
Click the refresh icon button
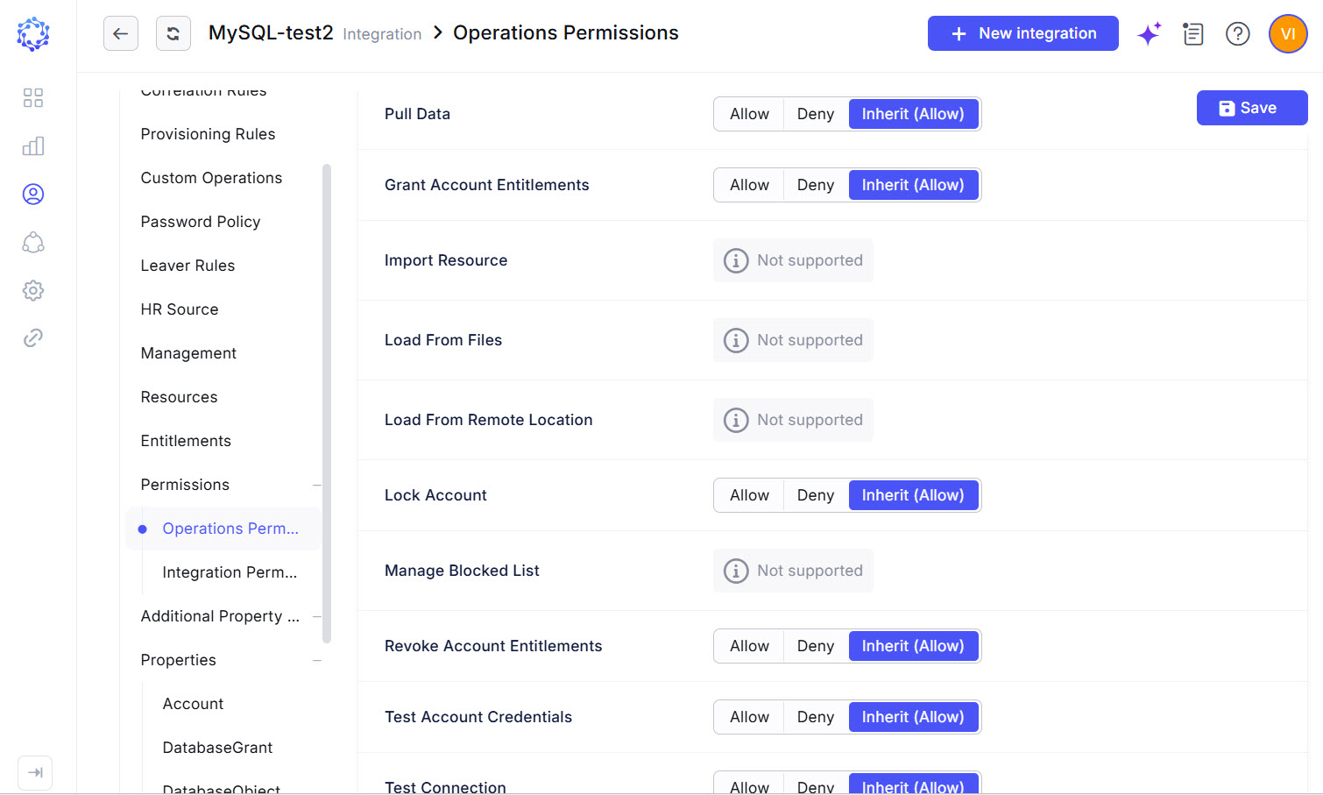(173, 33)
